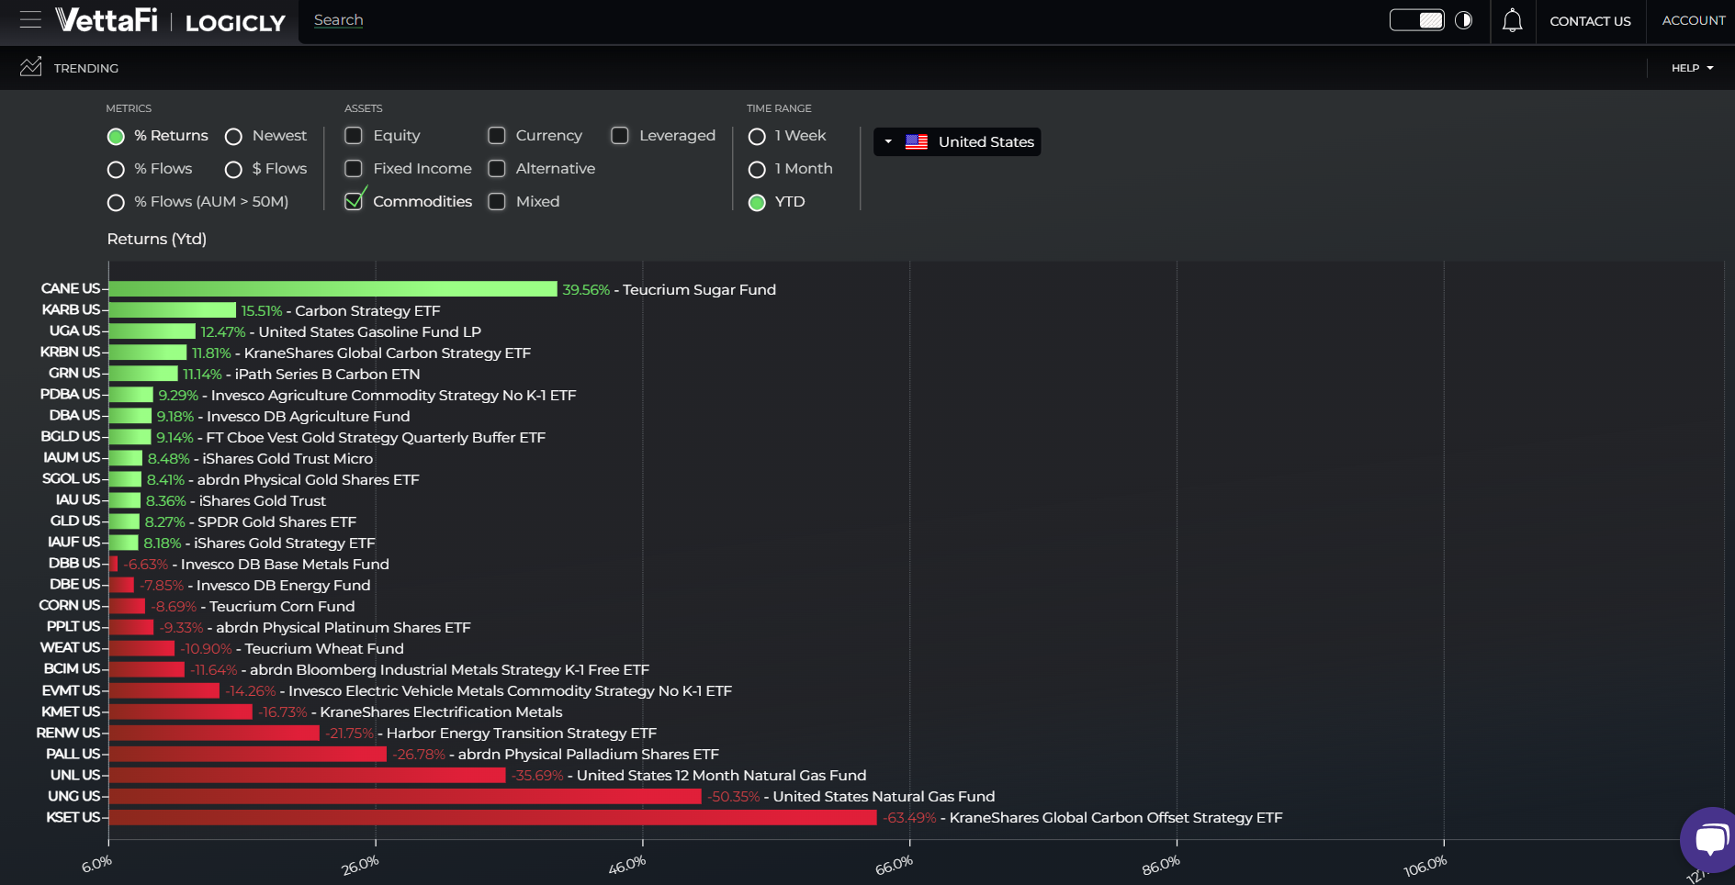Toggle the contrast half-circle icon
The height and width of the screenshot is (885, 1735).
pyautogui.click(x=1464, y=20)
